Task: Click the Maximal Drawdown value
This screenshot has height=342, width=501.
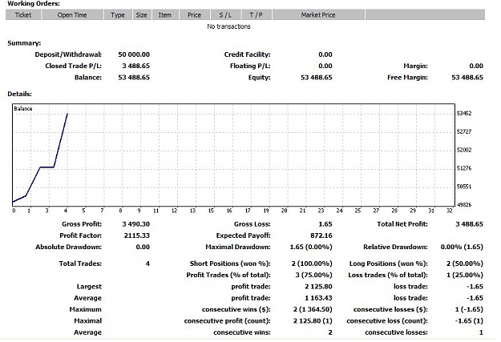Action: click(311, 247)
